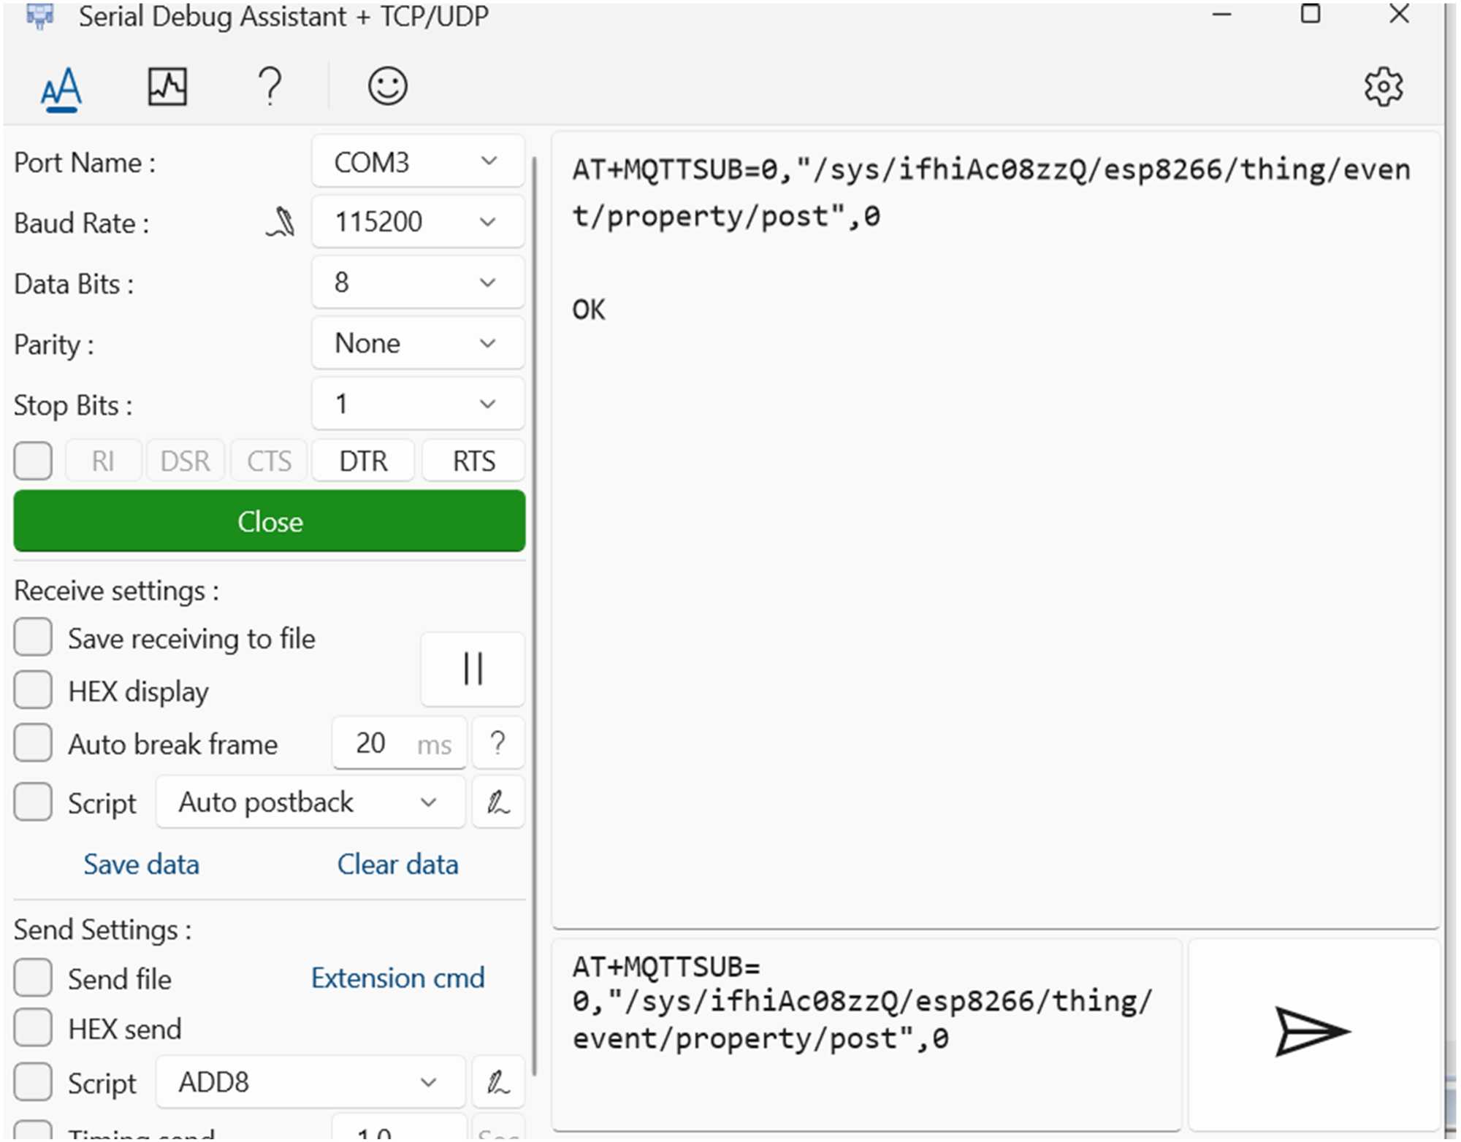Image resolution: width=1461 pixels, height=1142 pixels.
Task: Click the text mode AA icon
Action: pyautogui.click(x=61, y=88)
